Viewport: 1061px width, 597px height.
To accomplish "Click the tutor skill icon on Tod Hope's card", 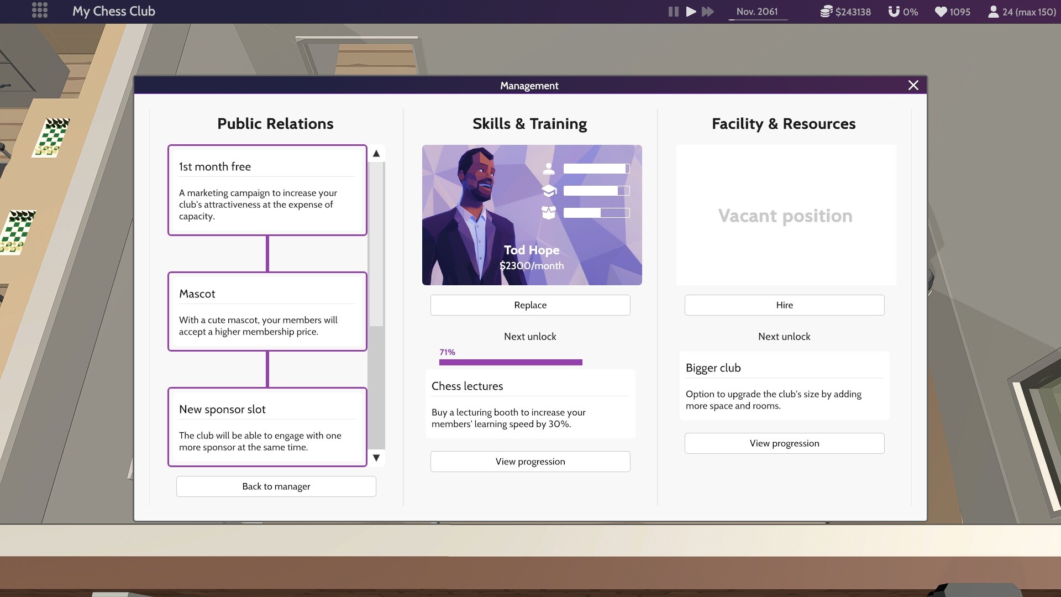I will point(548,213).
